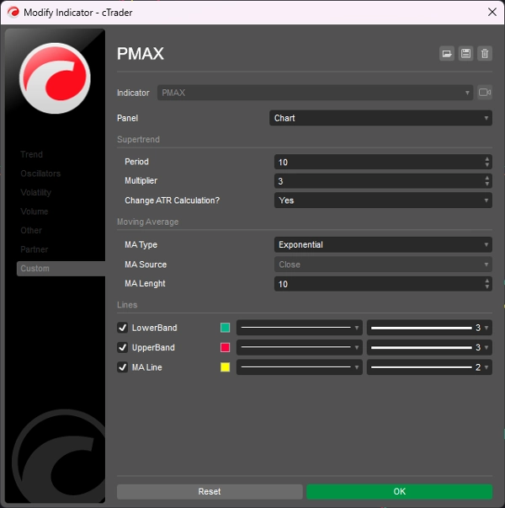
Task: Close the Modify Indicator dialog
Action: [x=492, y=12]
